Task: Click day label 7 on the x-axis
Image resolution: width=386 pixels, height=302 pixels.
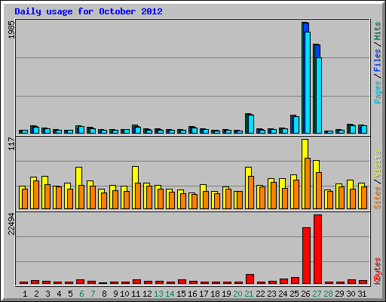Action: 93,294
